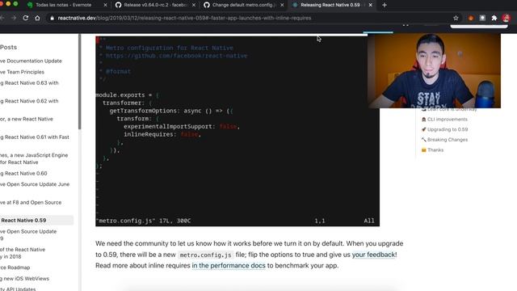Click the address bar URL field
Screen dimensions: 517x291
185,18
